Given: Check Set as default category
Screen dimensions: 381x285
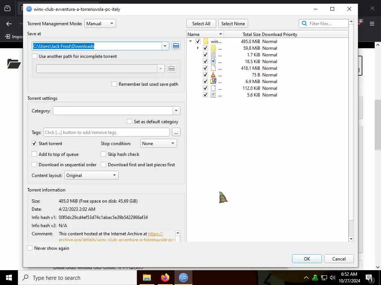Looking at the screenshot, I should click(x=129, y=121).
